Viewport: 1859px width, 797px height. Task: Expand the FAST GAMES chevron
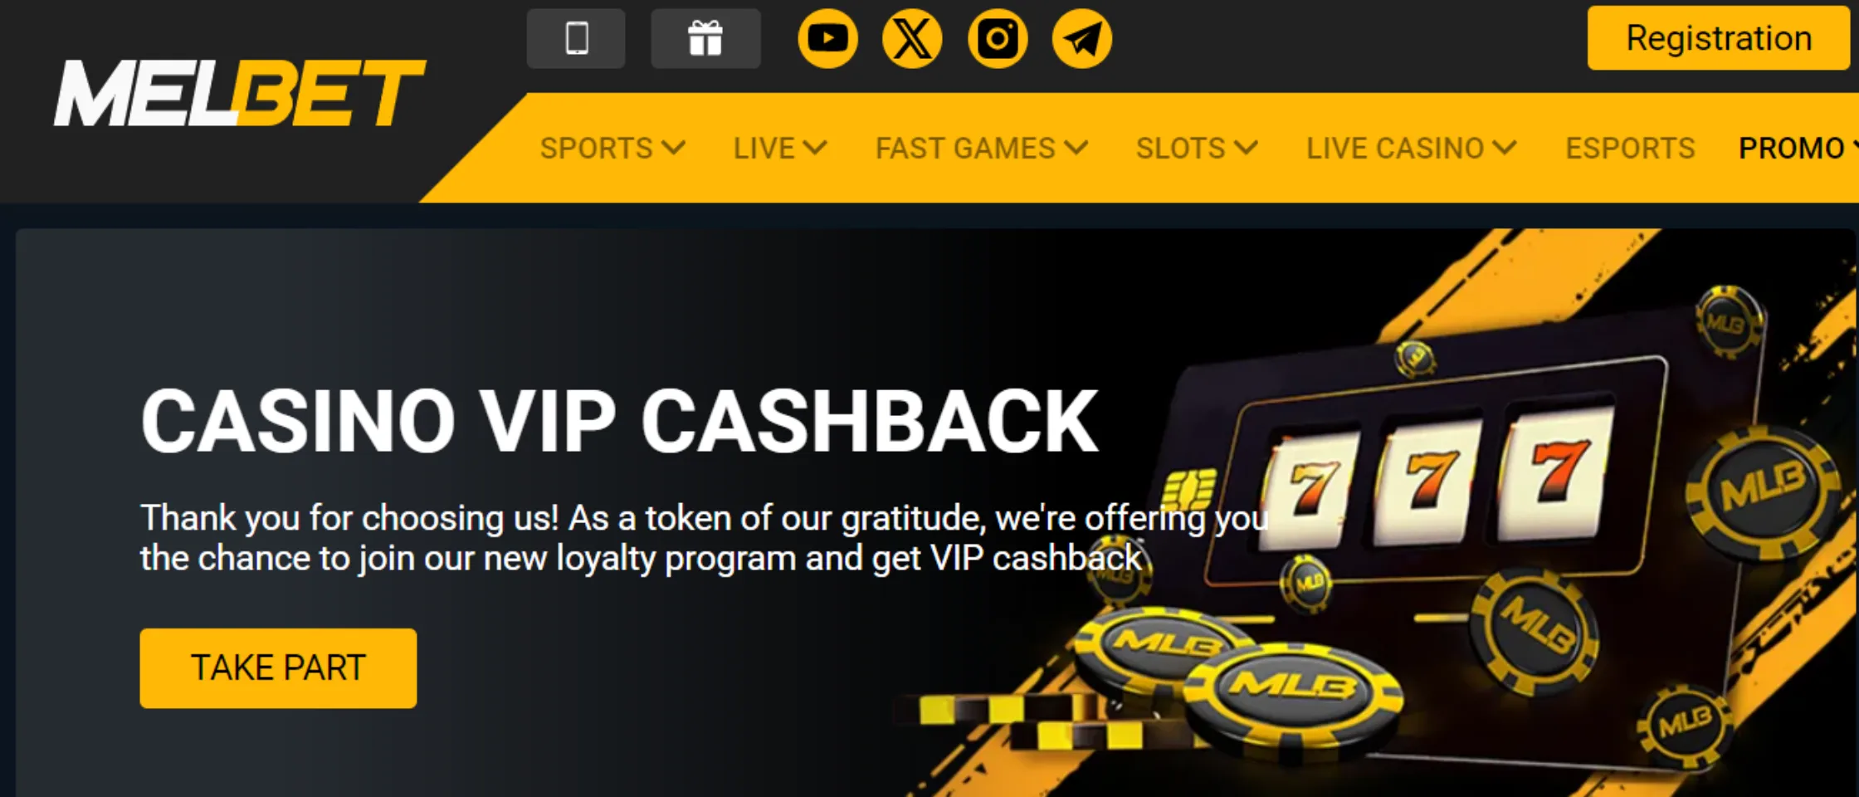coord(1076,148)
